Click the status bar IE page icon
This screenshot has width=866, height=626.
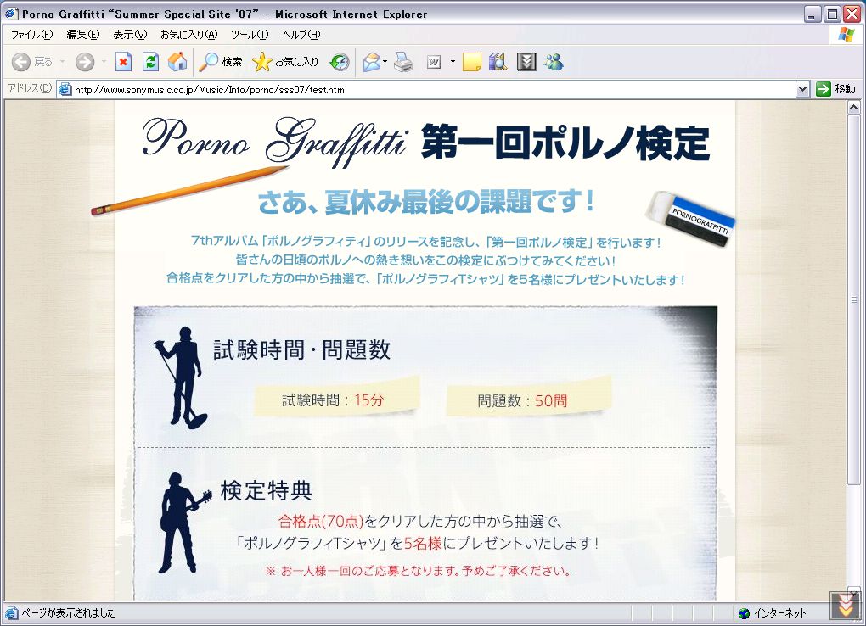[x=11, y=612]
